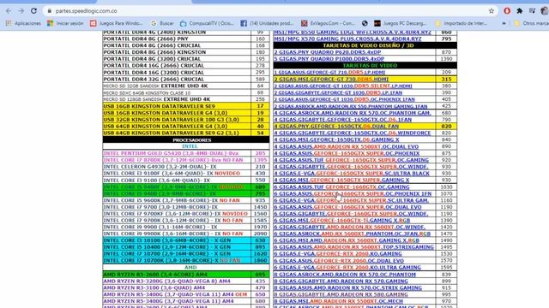Viewport: 549px width, 308px height.
Task: Open the Juegos PC Descarg... bookmark
Action: click(x=401, y=23)
